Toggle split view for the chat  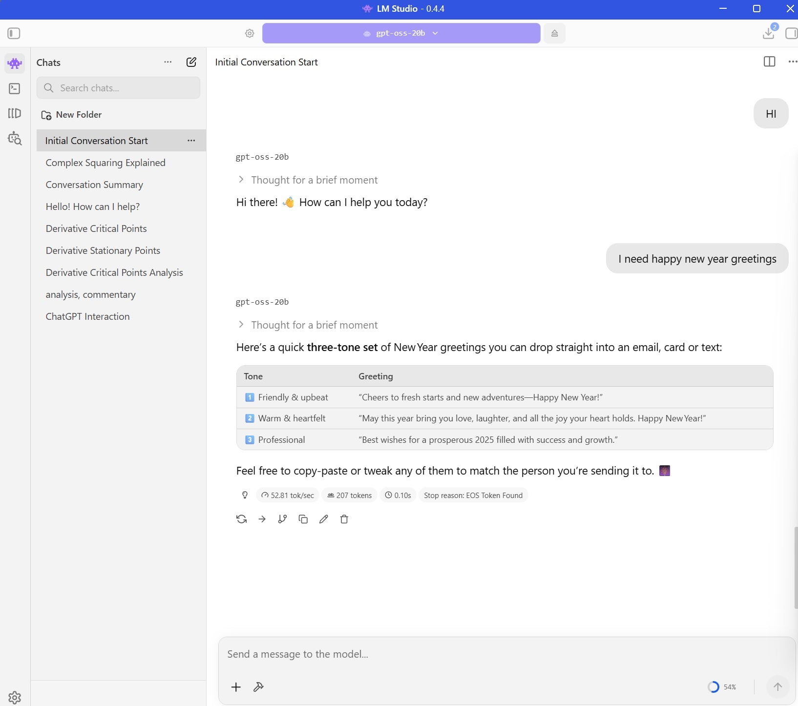click(769, 62)
